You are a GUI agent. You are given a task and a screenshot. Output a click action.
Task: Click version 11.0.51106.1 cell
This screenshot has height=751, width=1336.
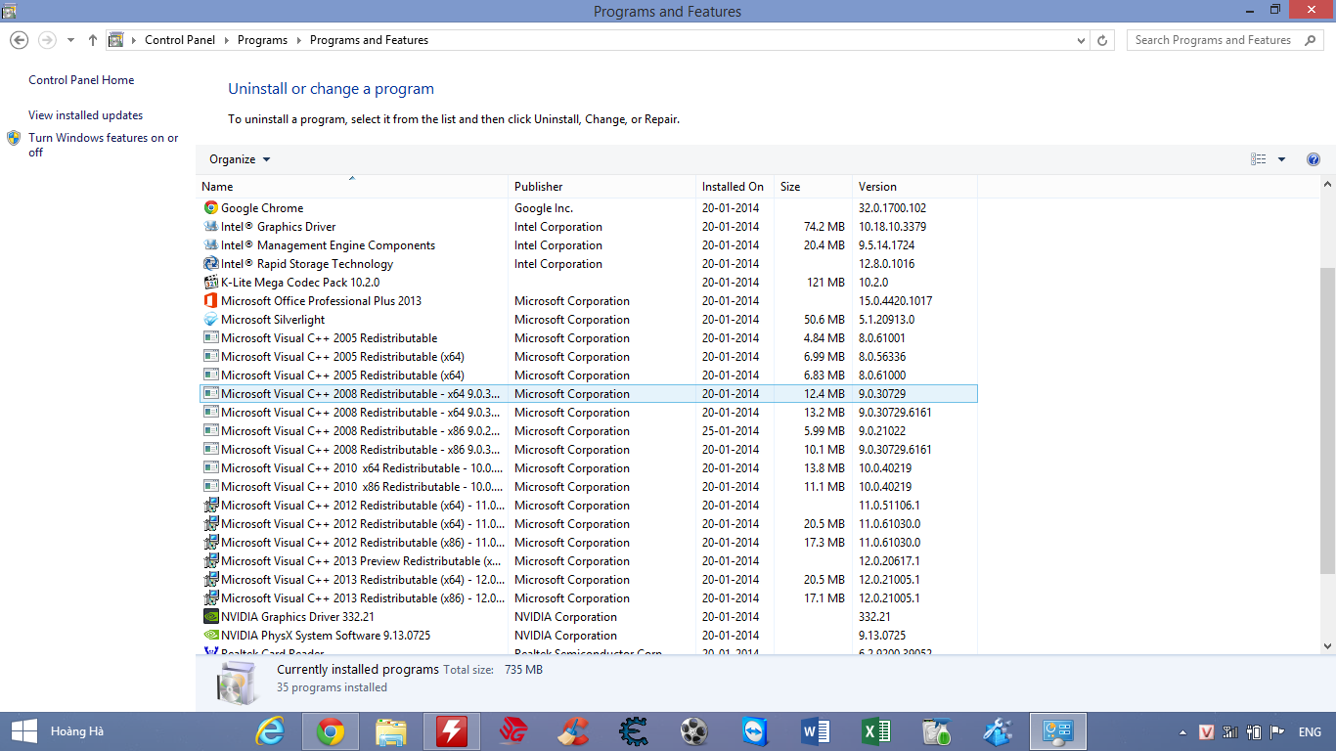pyautogui.click(x=889, y=505)
